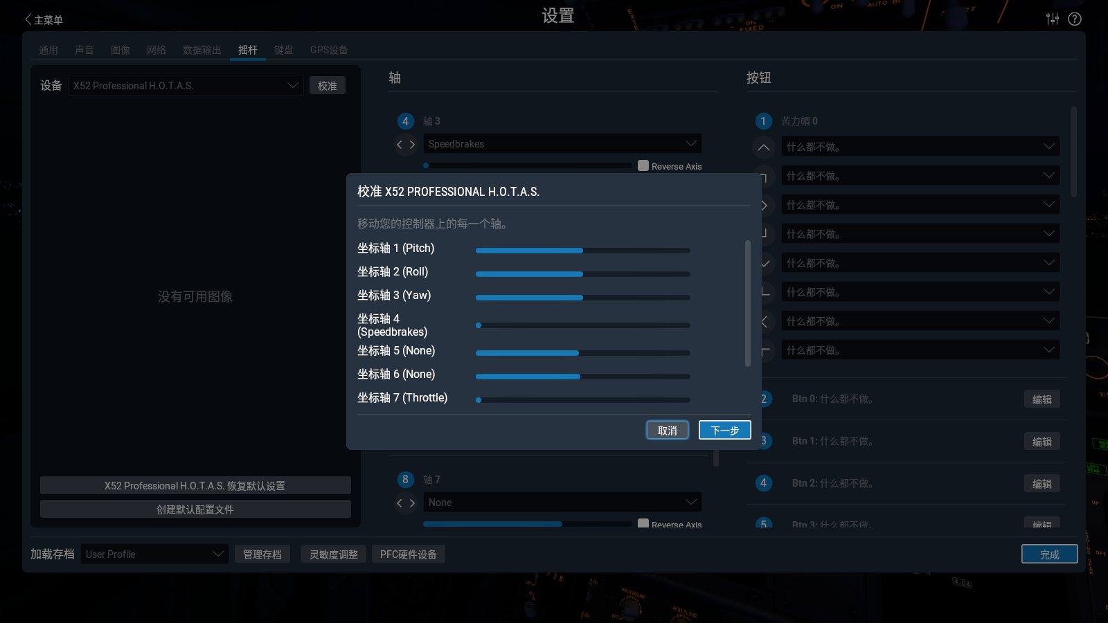Switch to the GPS设备 tab
Screen dimensions: 1108x623
click(329, 50)
